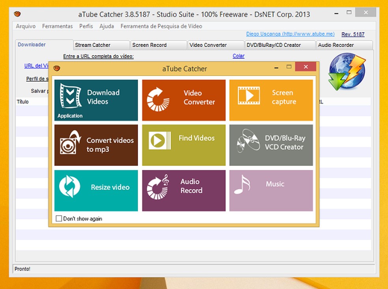Open the Ferramentas menu

pyautogui.click(x=58, y=26)
